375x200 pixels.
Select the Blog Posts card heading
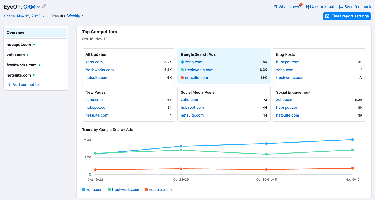tap(286, 54)
